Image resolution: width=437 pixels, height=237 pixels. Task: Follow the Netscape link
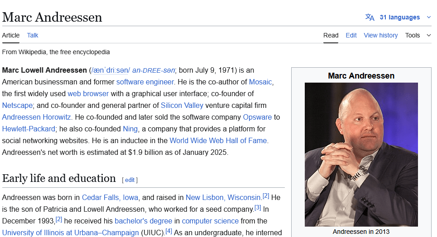tap(17, 105)
